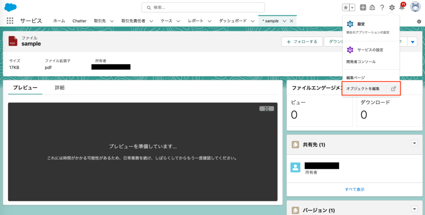Expand the バージョン card action menu
425x215 pixels.
pyautogui.click(x=415, y=209)
